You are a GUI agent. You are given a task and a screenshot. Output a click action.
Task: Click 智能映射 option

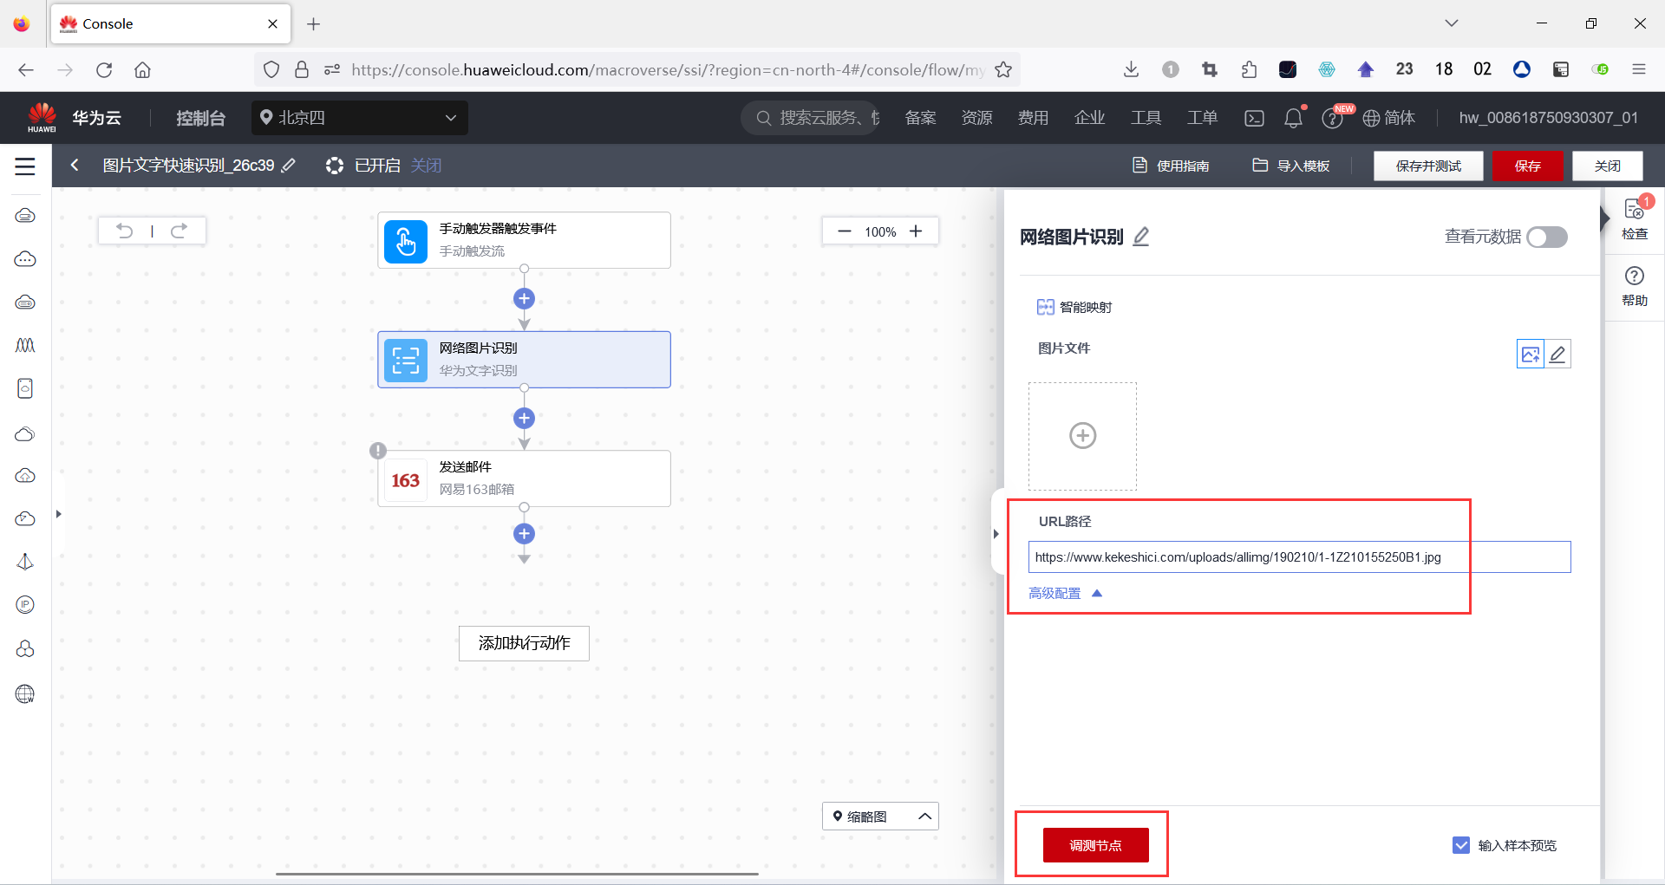pyautogui.click(x=1074, y=307)
